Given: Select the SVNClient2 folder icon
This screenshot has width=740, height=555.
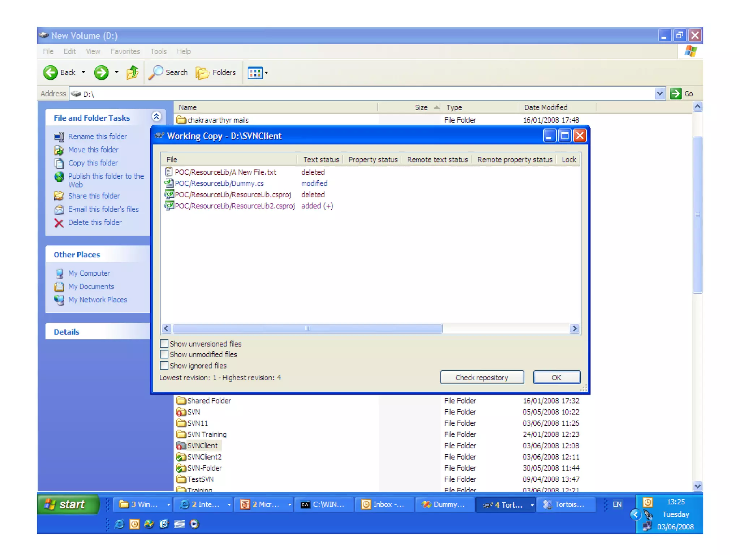Looking at the screenshot, I should [x=181, y=457].
